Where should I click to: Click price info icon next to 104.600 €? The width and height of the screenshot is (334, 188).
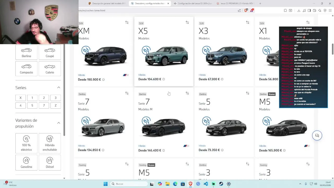[x=164, y=79]
